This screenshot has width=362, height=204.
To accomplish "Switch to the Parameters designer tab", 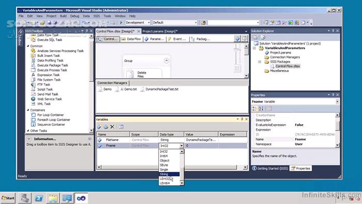I will [x=154, y=39].
